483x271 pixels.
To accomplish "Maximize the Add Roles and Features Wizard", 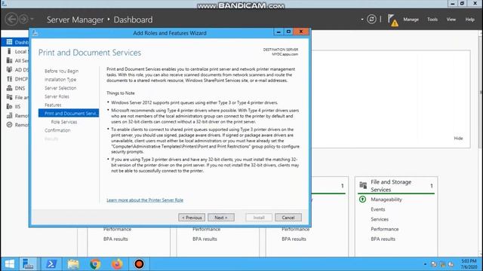I will pyautogui.click(x=288, y=32).
